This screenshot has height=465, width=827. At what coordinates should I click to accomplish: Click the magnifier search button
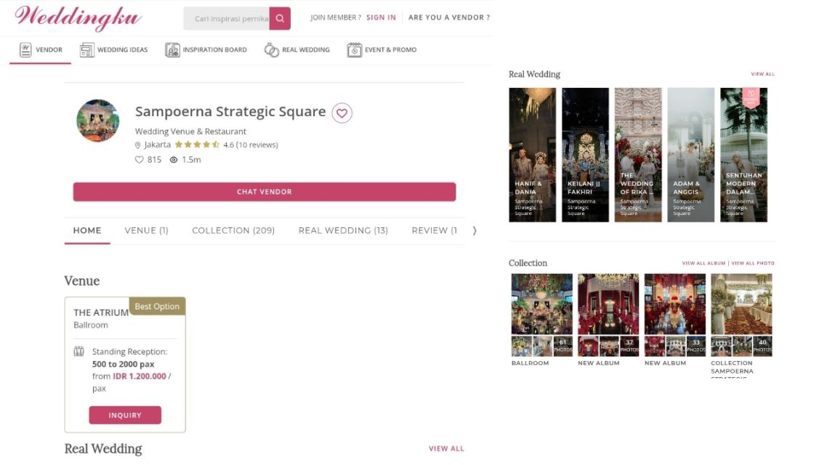[x=280, y=18]
